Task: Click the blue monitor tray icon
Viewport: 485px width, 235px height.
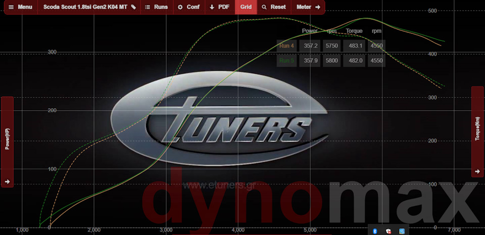Action: (x=402, y=231)
